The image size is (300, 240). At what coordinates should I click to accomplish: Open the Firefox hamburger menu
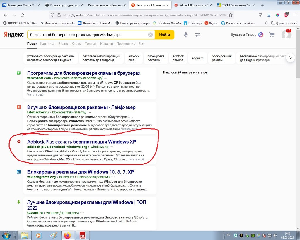tap(294, 15)
